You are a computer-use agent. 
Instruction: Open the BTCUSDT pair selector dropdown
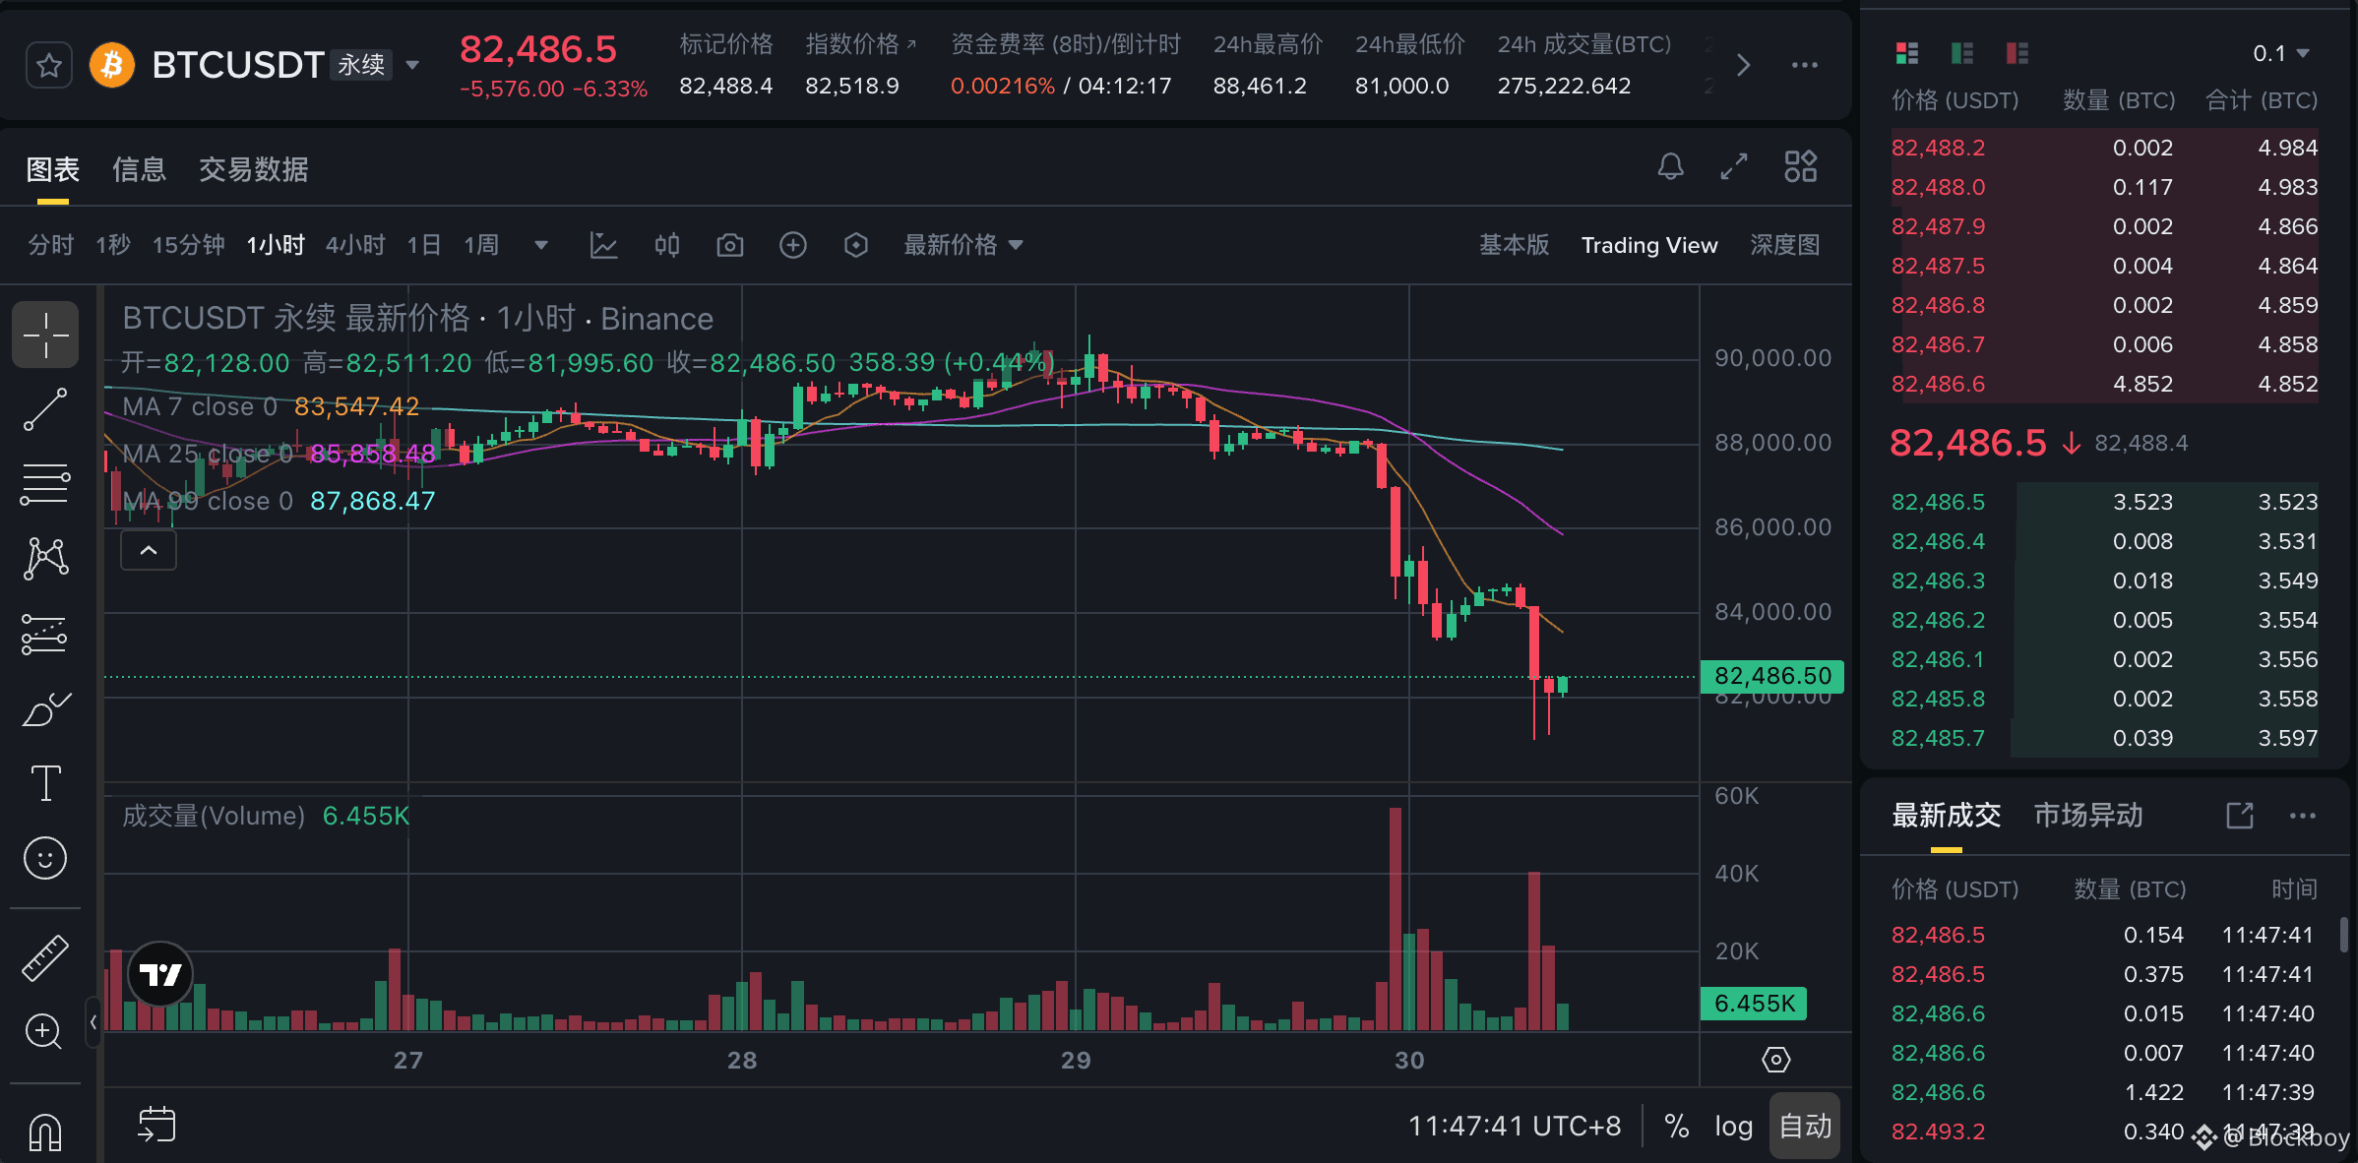pos(412,66)
